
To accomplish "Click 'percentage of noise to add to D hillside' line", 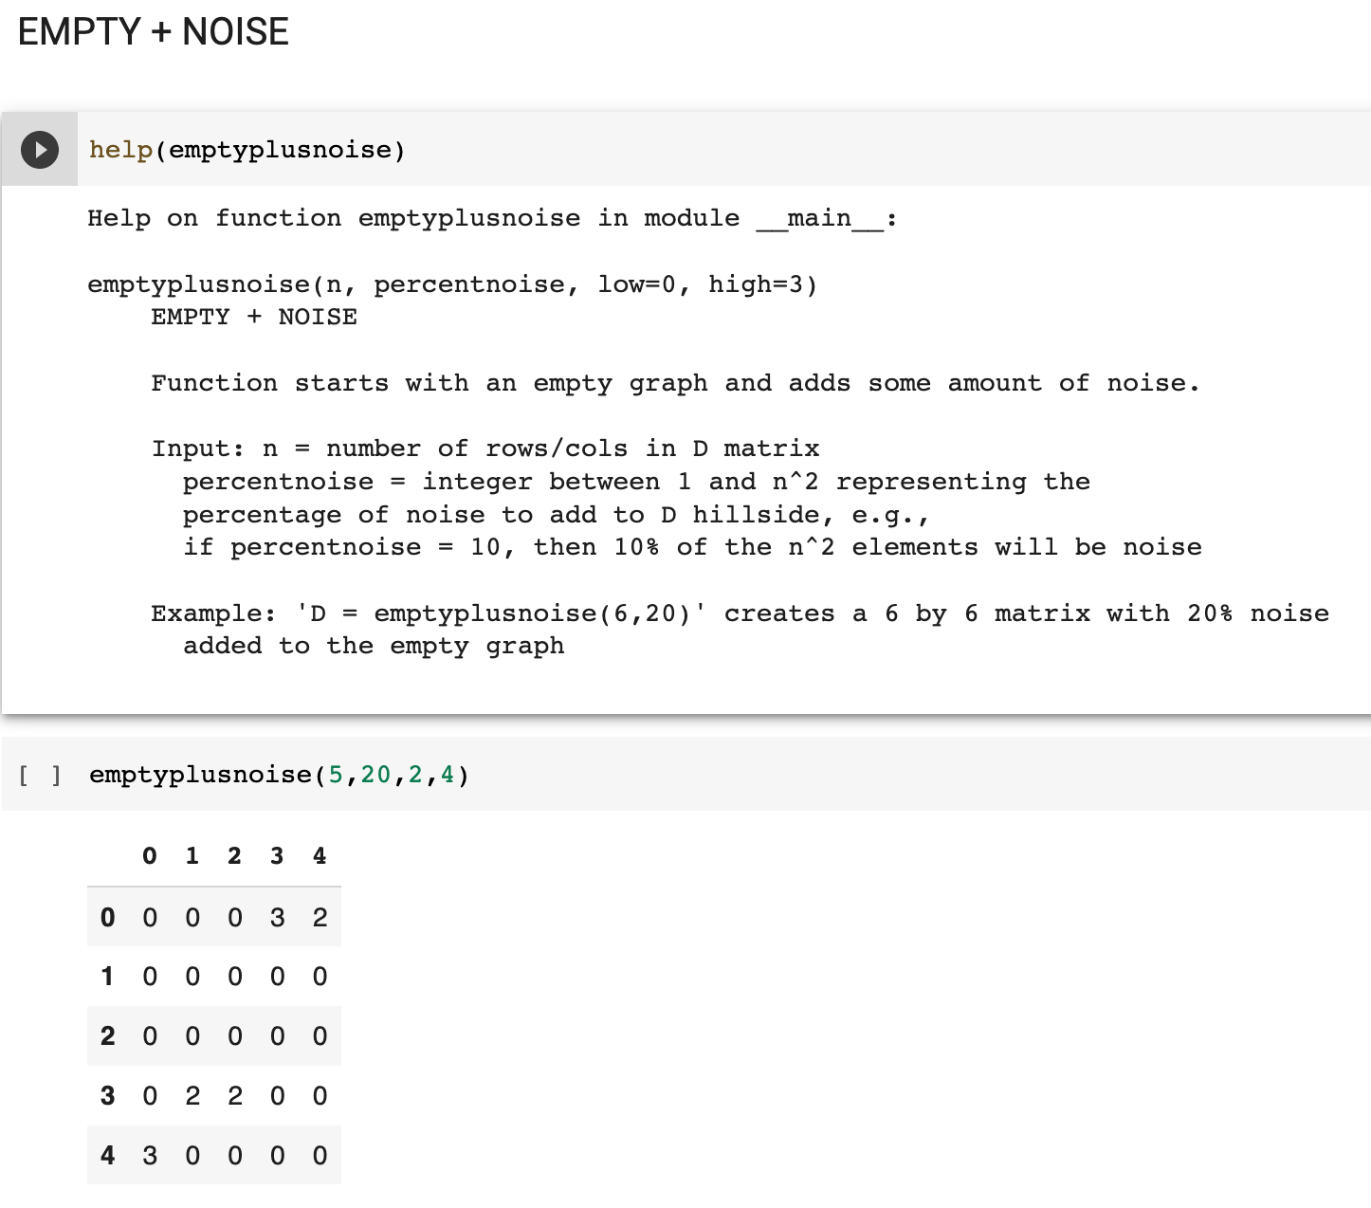I will coord(557,515).
